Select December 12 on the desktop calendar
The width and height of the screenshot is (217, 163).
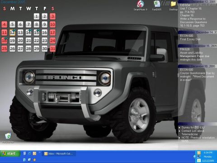[12, 33]
